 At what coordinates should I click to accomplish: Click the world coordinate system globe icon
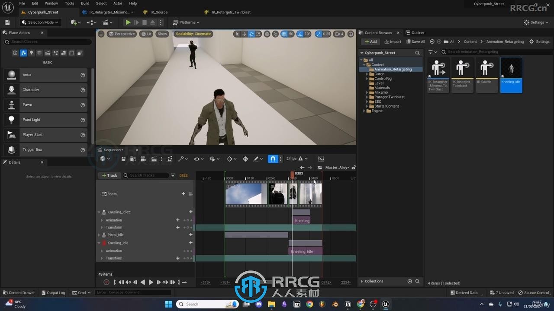(267, 34)
